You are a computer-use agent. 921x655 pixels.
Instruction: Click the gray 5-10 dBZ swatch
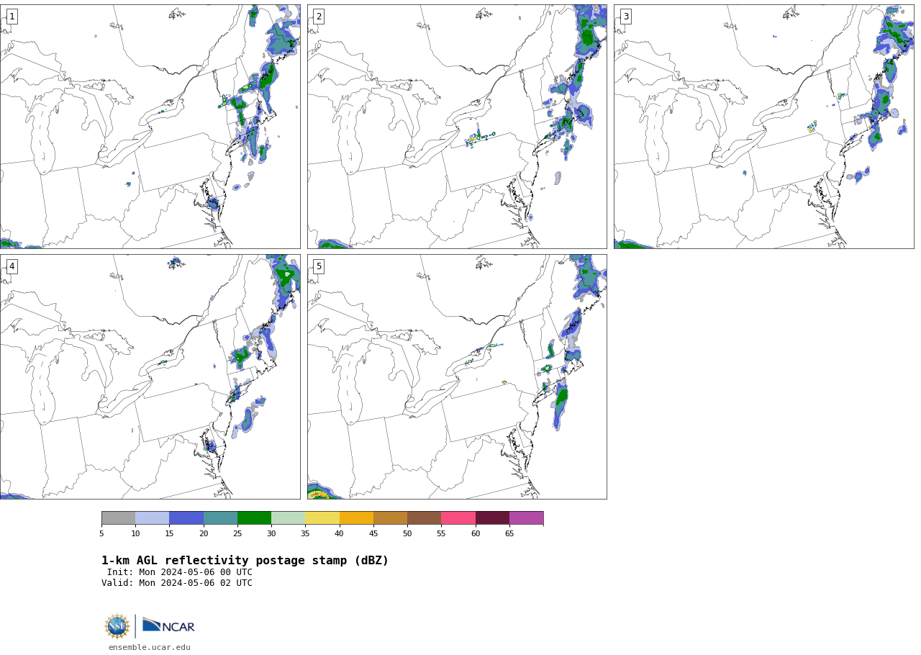click(x=118, y=518)
